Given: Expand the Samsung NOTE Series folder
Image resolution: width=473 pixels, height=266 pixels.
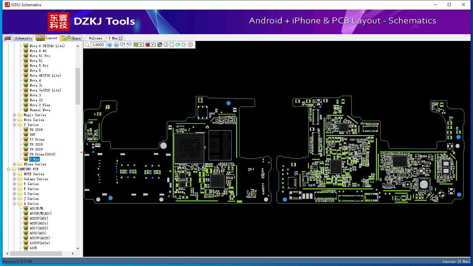Looking at the screenshot, I should [14, 174].
